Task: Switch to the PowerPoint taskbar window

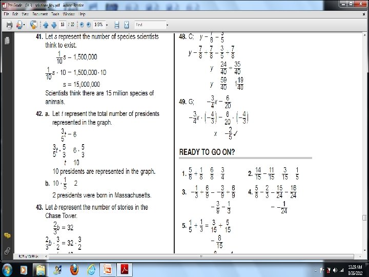Action: pyautogui.click(x=108, y=270)
